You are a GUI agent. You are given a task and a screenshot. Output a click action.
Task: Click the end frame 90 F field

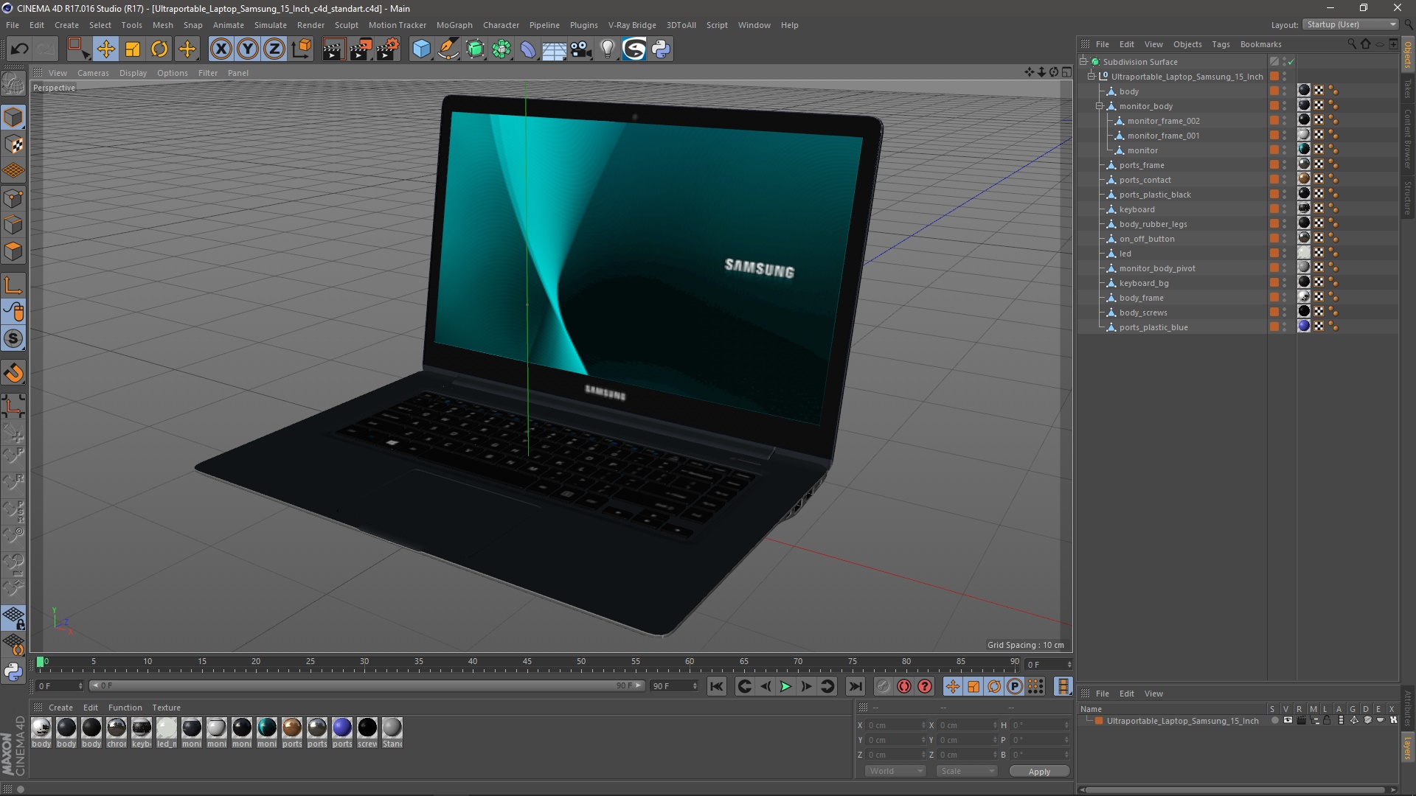673,686
